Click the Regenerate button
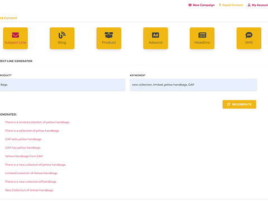 pos(240,104)
